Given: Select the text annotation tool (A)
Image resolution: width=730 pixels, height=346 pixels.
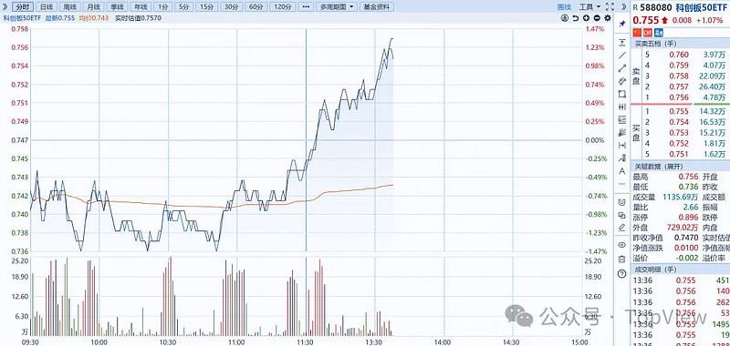Looking at the screenshot, I should [x=621, y=171].
